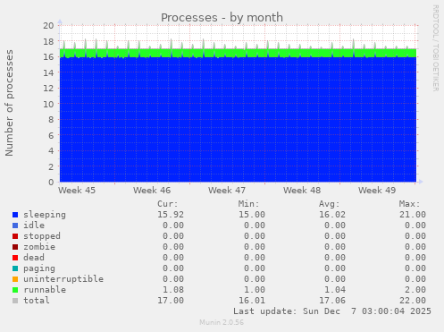
Task: Select the 'runnable' legend label
Action: (x=45, y=290)
